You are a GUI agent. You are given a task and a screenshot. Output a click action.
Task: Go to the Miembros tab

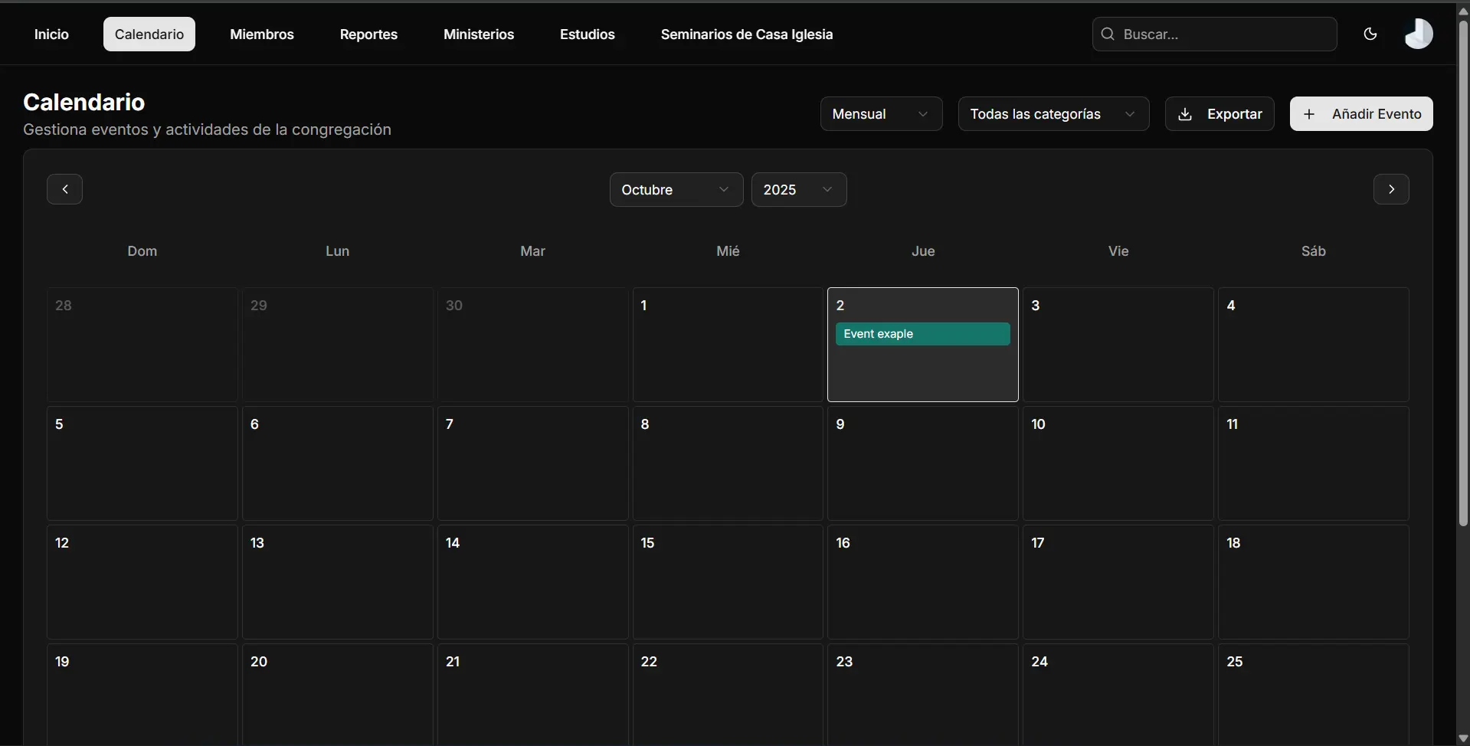pos(262,34)
